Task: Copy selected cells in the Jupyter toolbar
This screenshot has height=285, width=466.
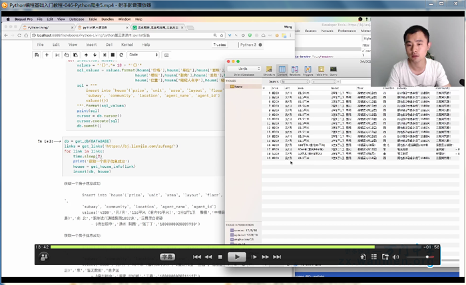Action: pos(67,55)
